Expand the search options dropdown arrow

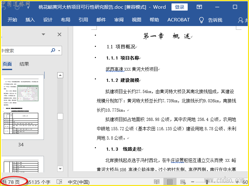click(x=59, y=51)
